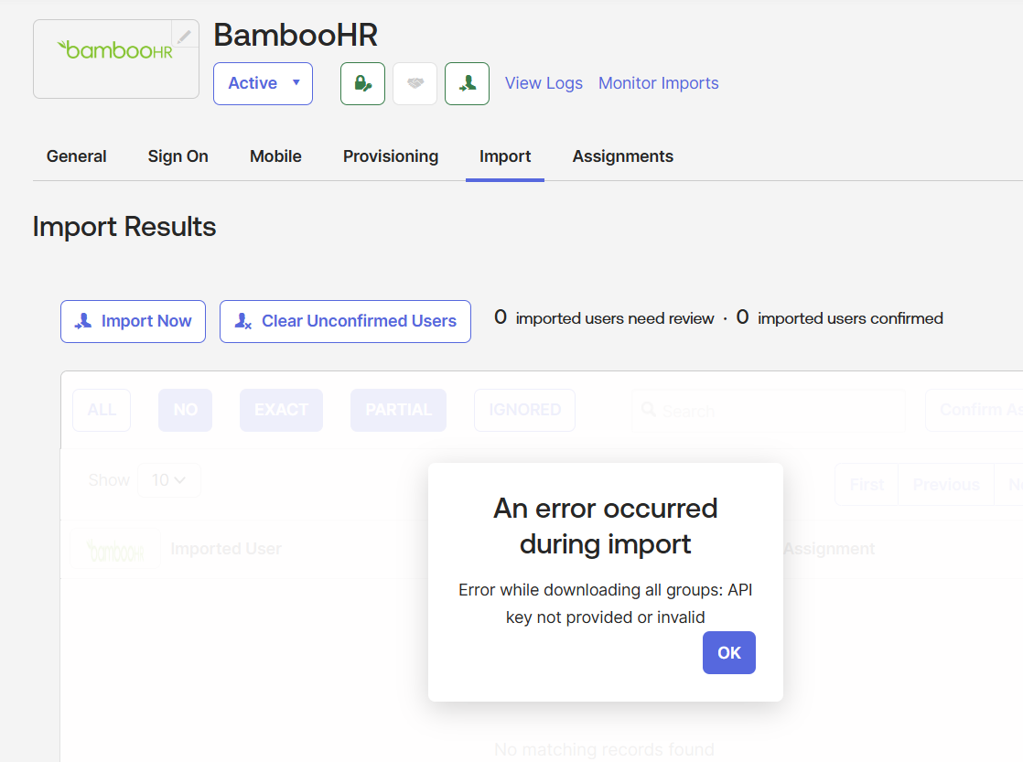
Task: Select the NO match filter
Action: [185, 411]
